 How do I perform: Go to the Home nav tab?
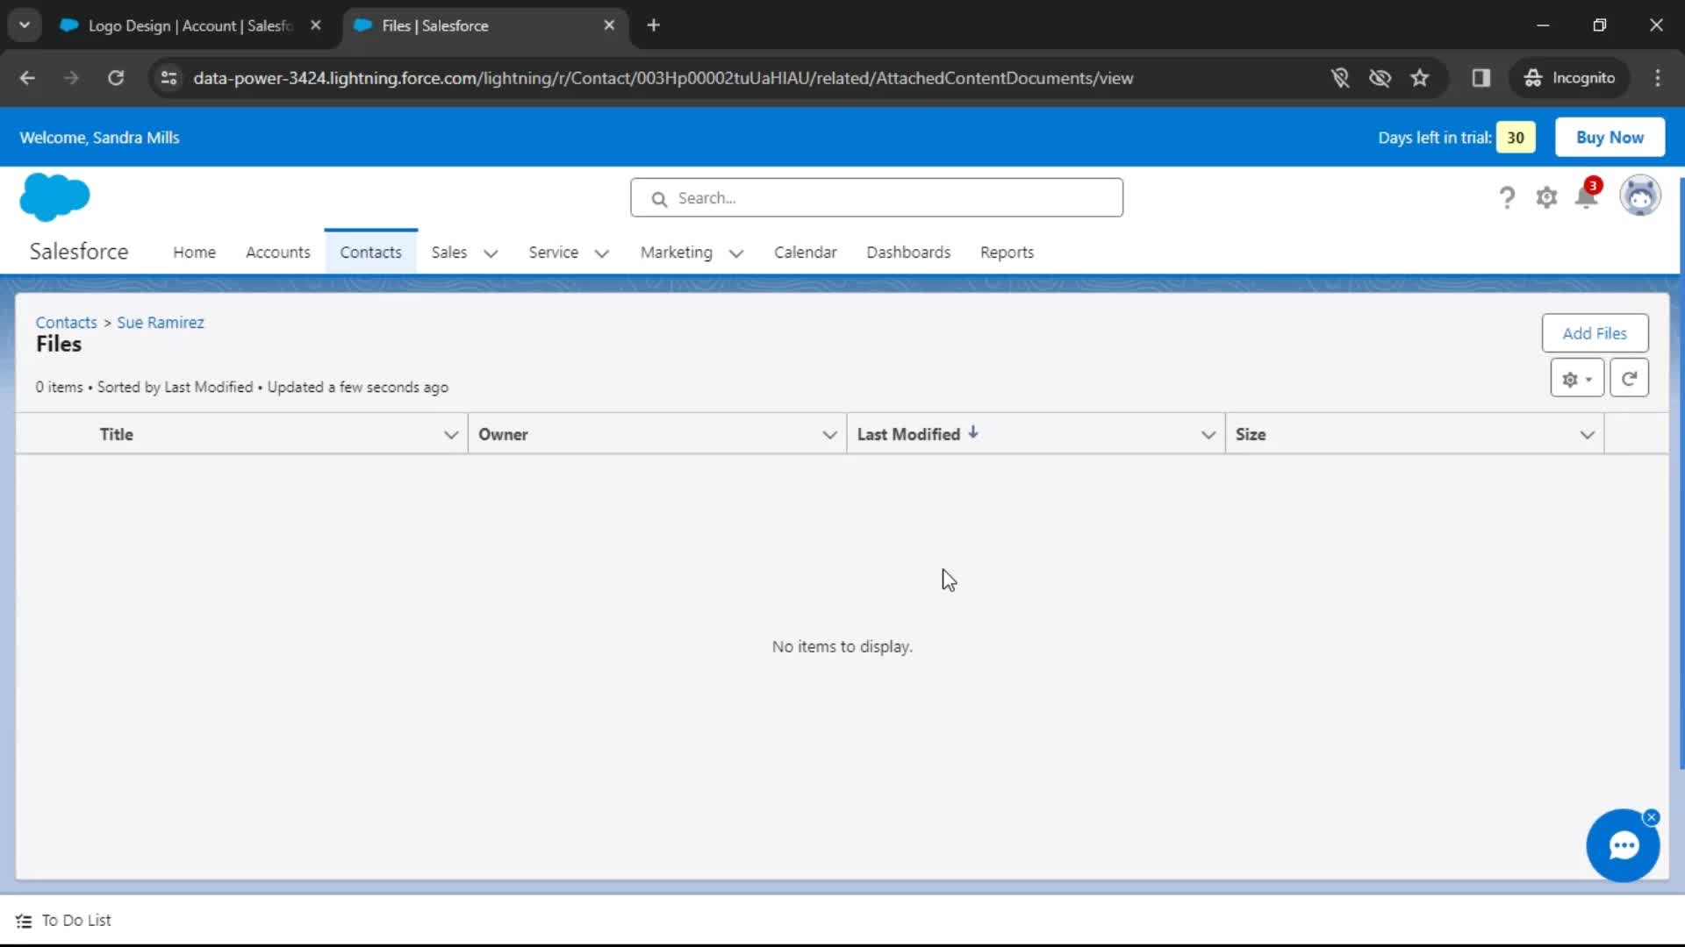[x=194, y=253]
